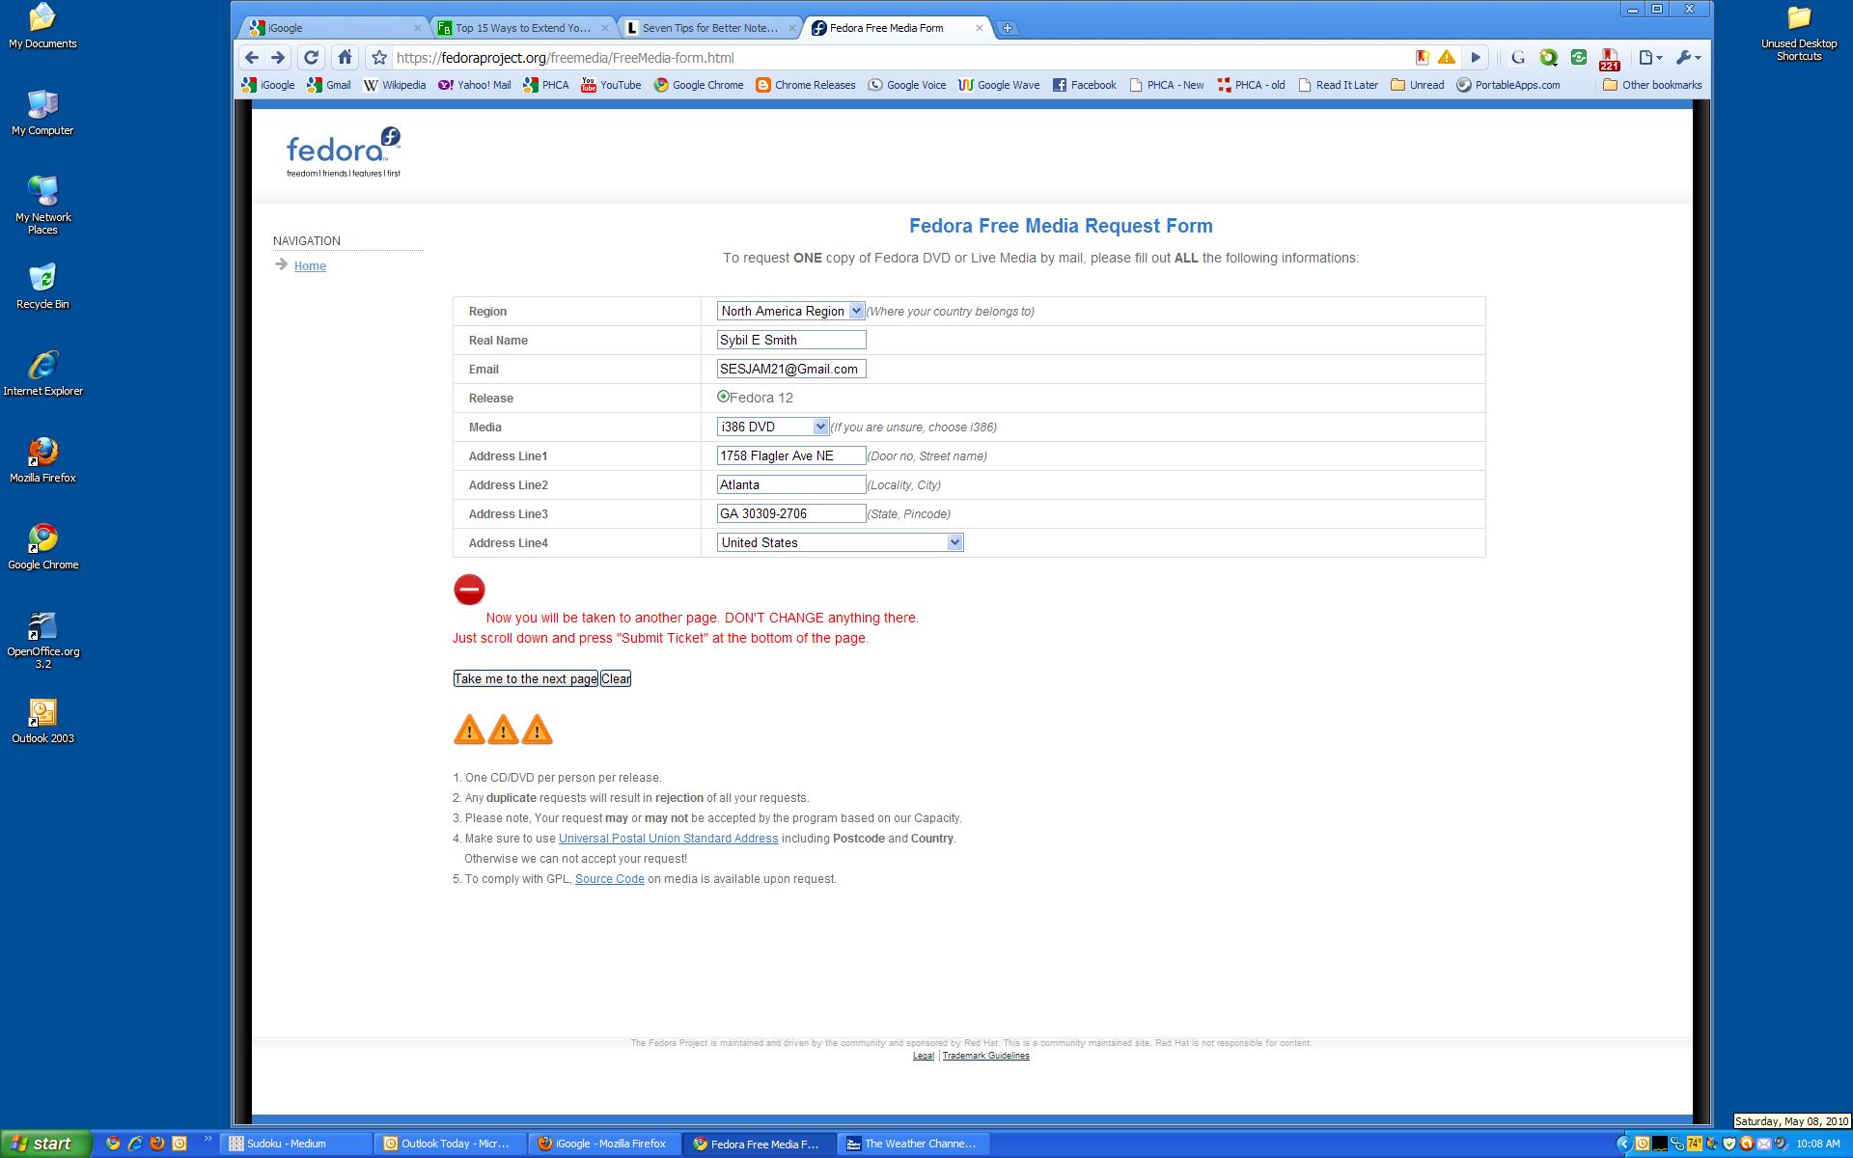Open Universal Postal Union Standard Address link
Image resolution: width=1853 pixels, height=1158 pixels.
click(668, 839)
